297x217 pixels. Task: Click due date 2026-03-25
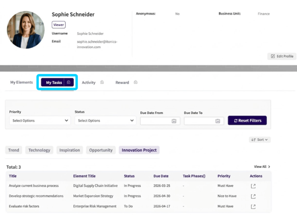point(162,186)
